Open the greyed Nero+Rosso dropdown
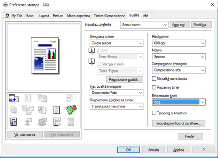Image resolution: width=218 pixels, height=158 pixels. [x=120, y=57]
